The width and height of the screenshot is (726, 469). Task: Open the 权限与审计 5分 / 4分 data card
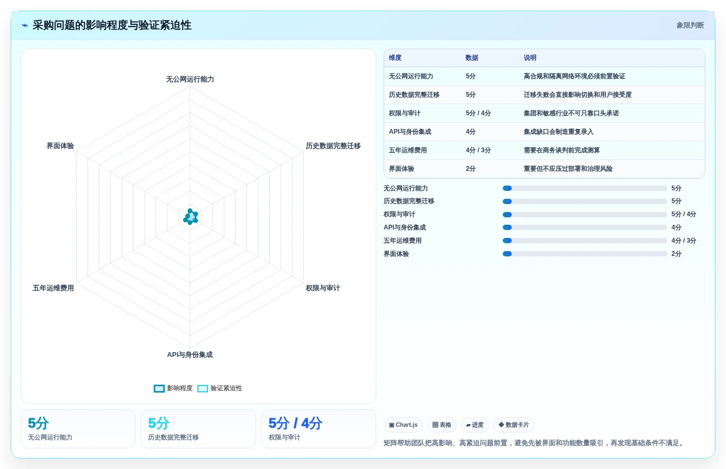319,429
